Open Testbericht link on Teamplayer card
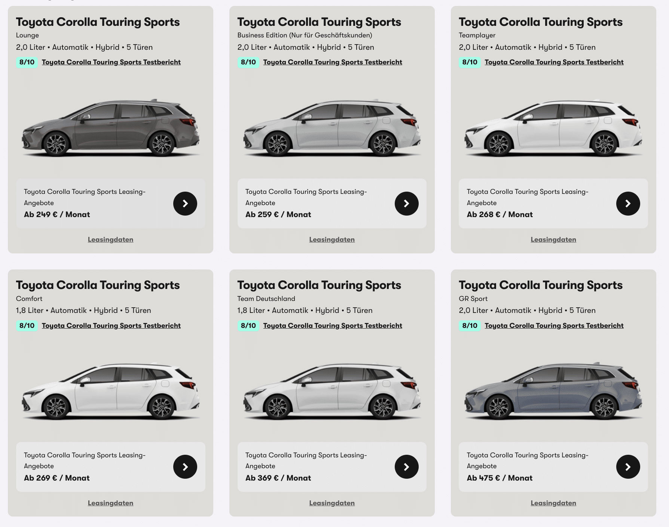Image resolution: width=669 pixels, height=527 pixels. 554,62
